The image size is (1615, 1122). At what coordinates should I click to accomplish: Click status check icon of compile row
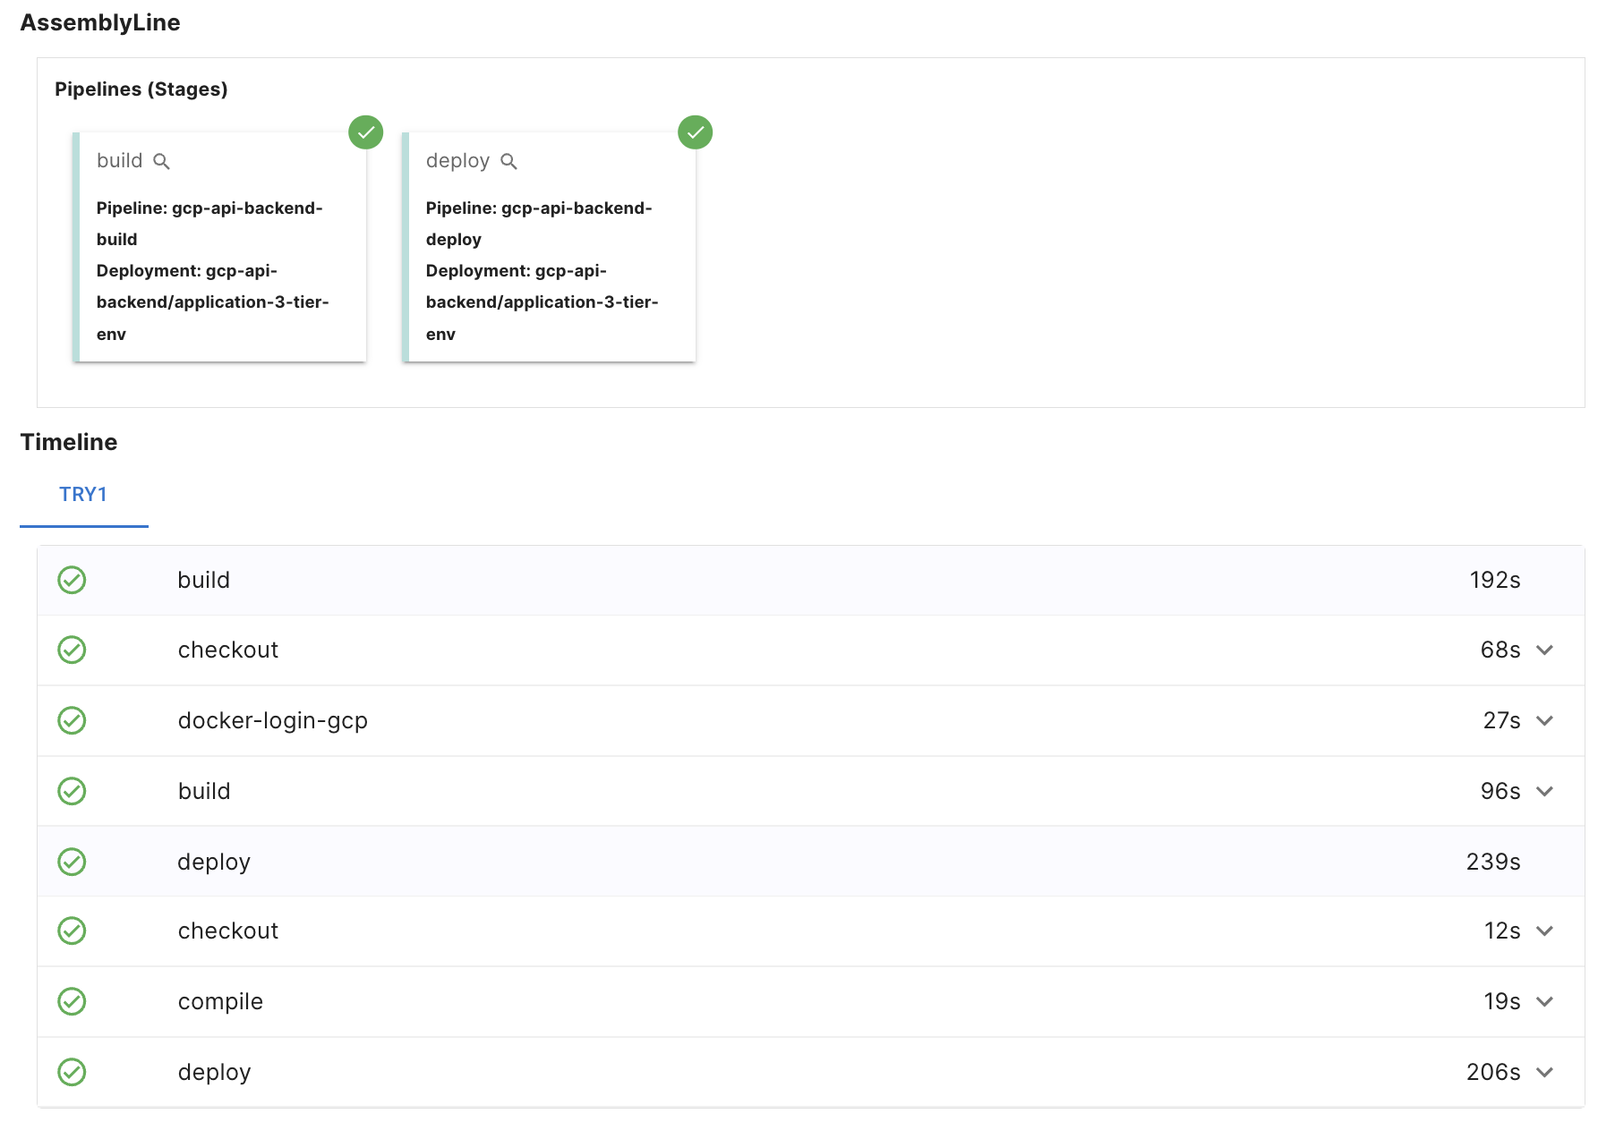[72, 1001]
